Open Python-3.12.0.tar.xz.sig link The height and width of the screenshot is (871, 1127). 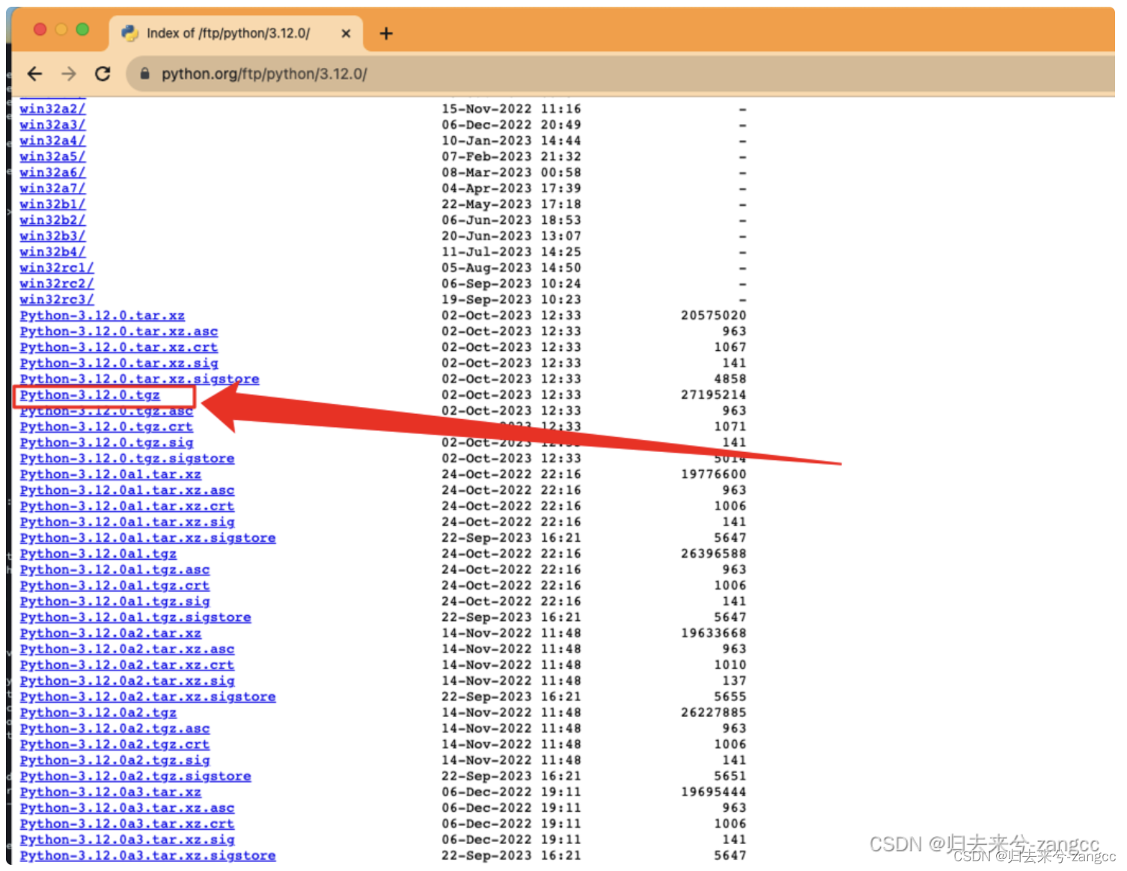[x=119, y=363]
